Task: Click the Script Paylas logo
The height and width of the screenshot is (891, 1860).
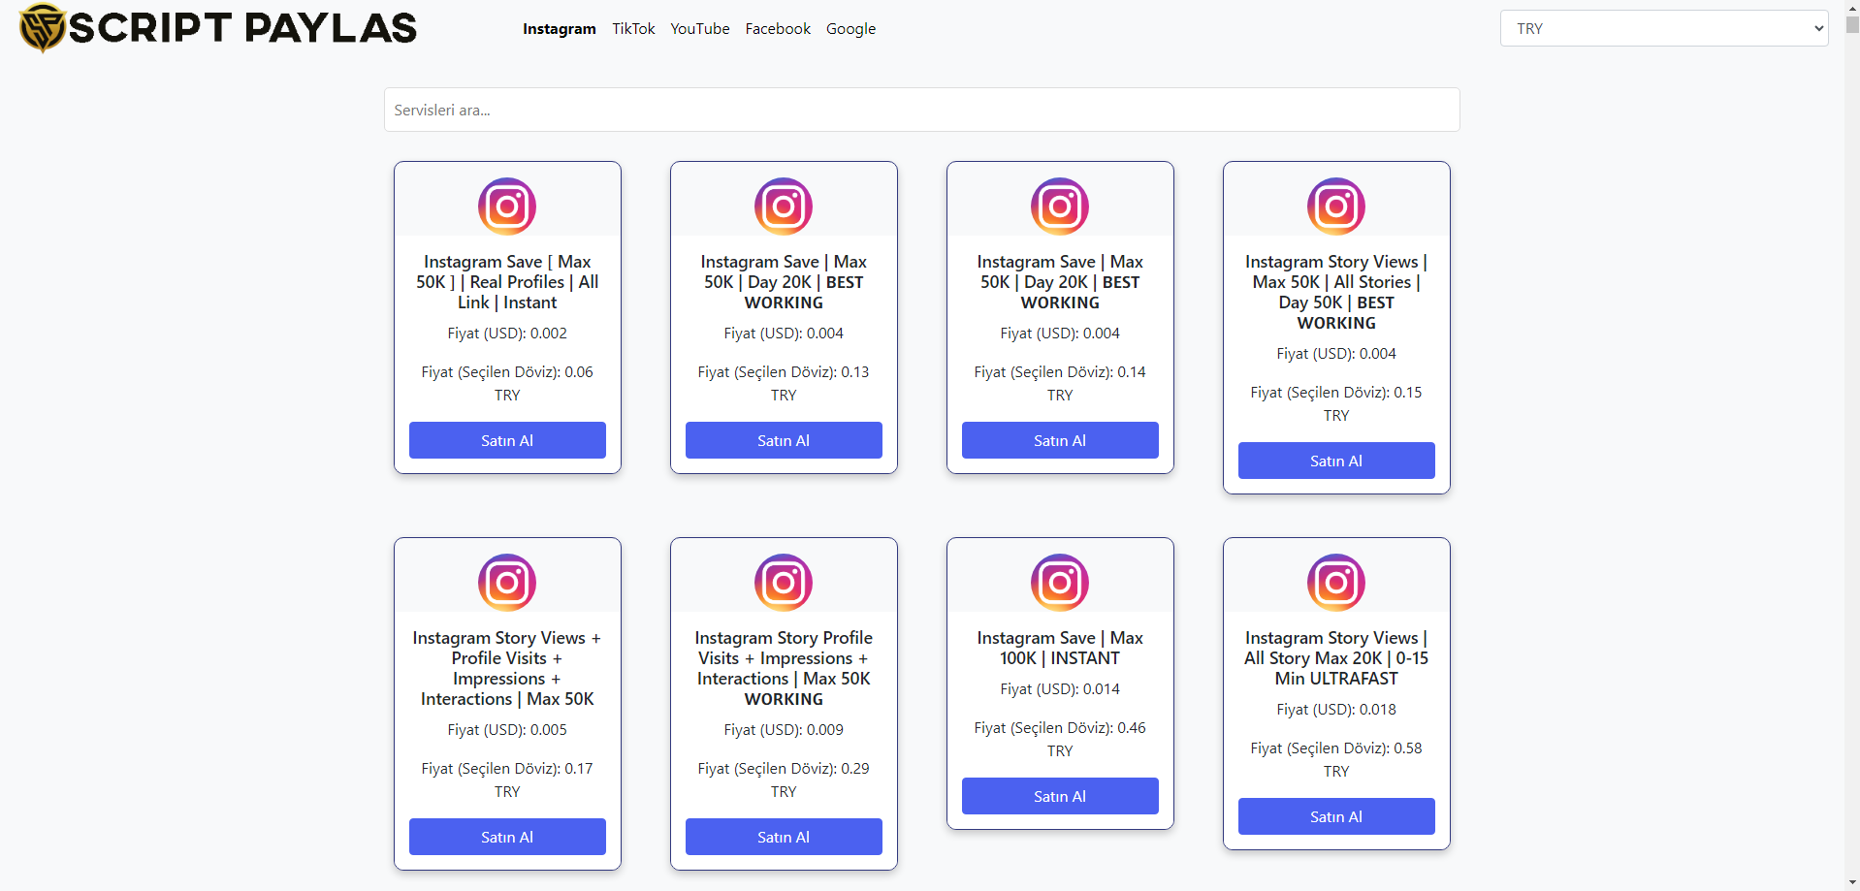Action: pos(218,27)
